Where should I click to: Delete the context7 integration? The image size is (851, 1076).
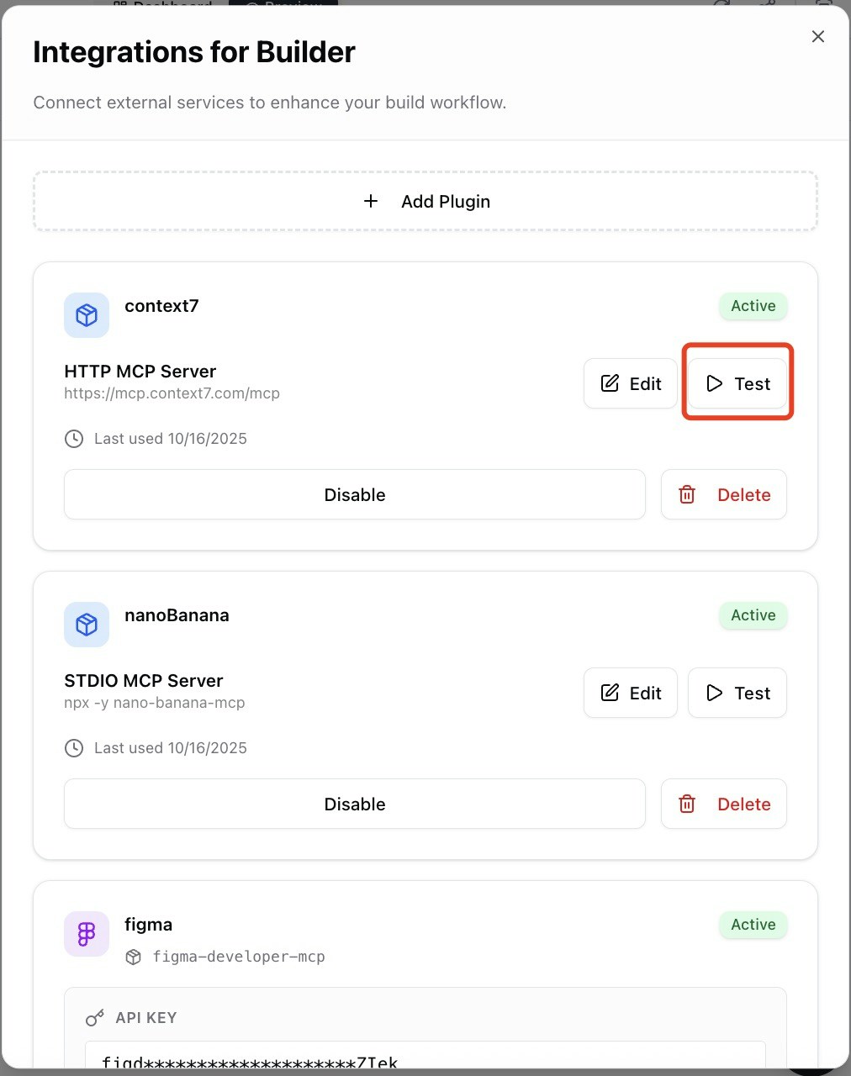pos(723,494)
